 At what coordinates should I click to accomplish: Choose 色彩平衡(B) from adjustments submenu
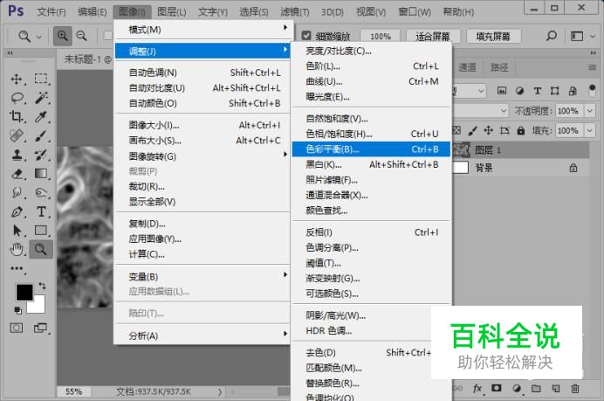(x=371, y=149)
